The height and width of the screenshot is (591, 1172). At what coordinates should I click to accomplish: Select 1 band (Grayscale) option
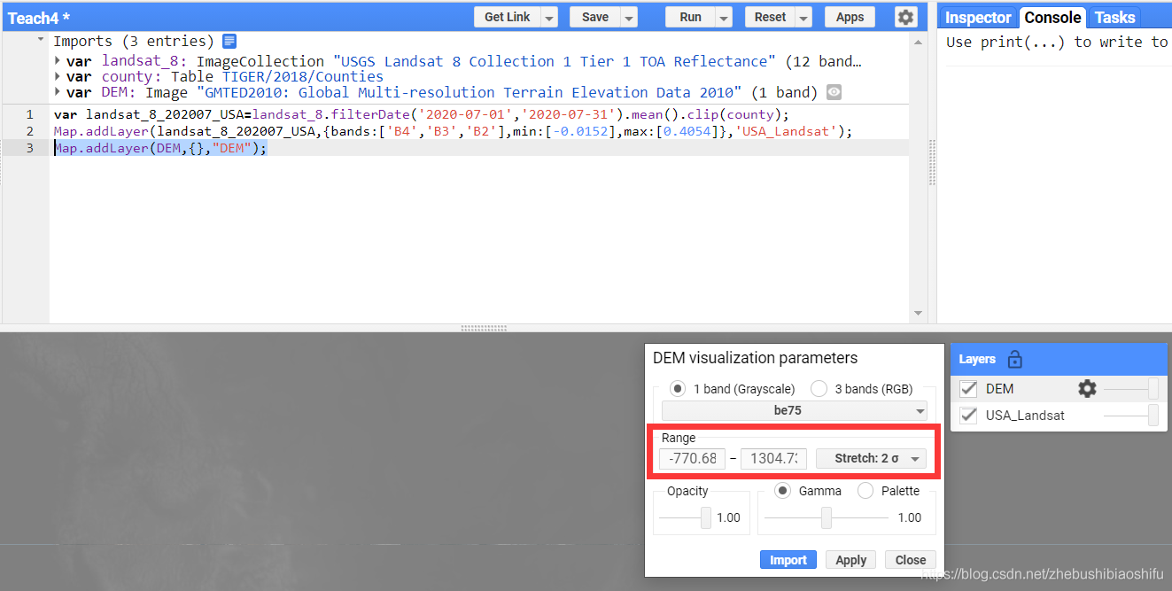pyautogui.click(x=679, y=388)
